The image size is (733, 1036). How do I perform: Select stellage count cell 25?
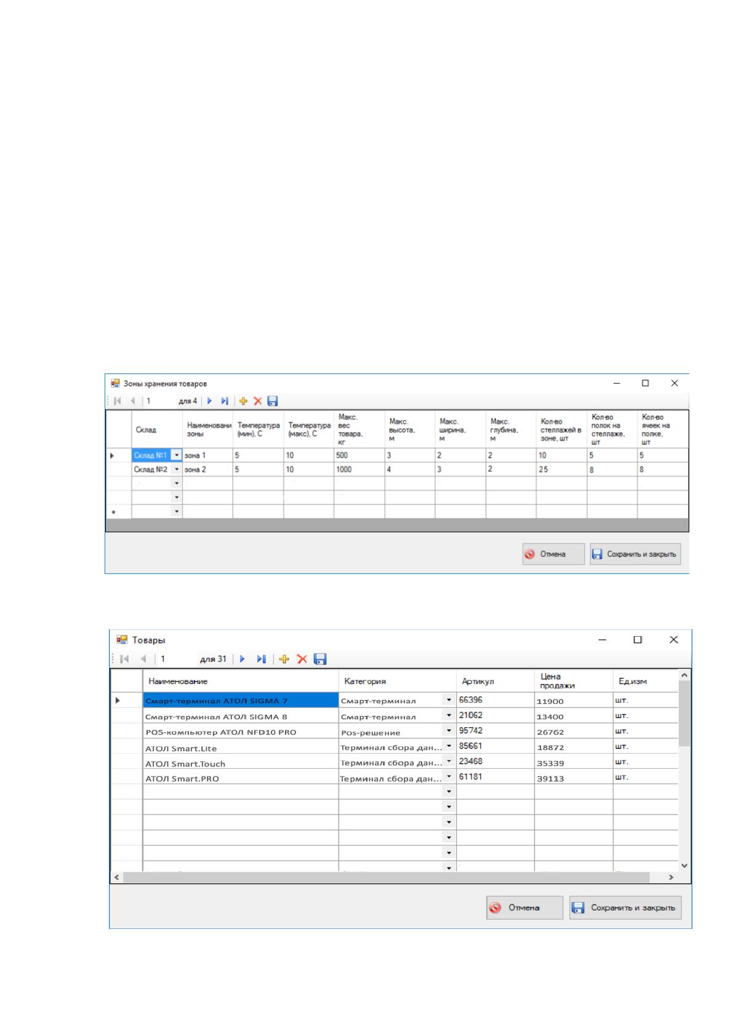pyautogui.click(x=561, y=469)
